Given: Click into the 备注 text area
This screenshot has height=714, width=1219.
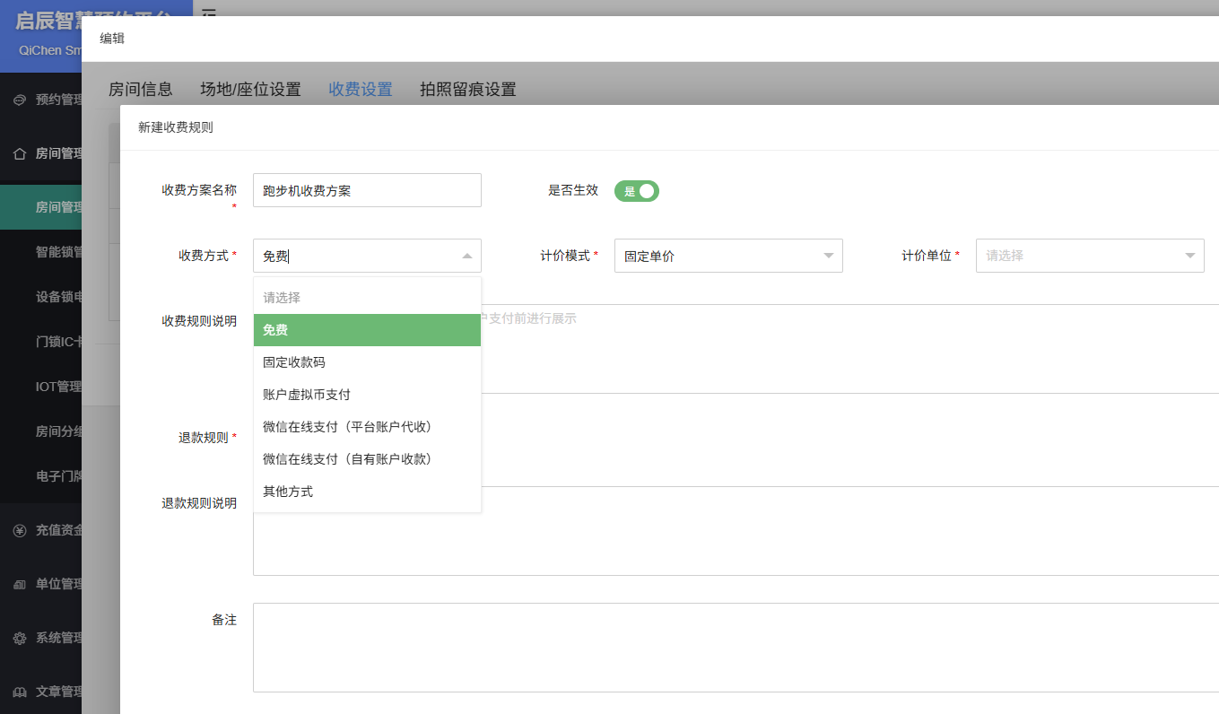Looking at the screenshot, I should (735, 647).
